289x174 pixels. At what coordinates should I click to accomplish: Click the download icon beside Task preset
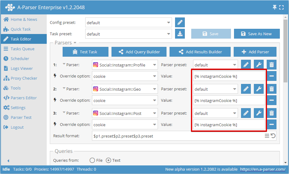click(x=180, y=34)
